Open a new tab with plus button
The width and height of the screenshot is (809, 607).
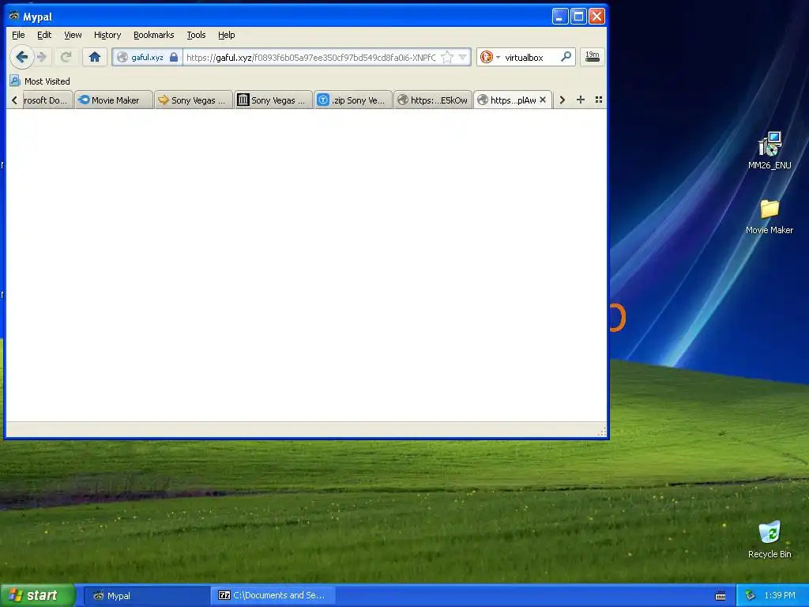point(581,100)
